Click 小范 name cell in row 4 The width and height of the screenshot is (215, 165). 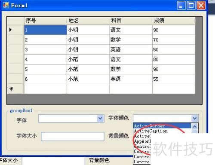(88, 59)
